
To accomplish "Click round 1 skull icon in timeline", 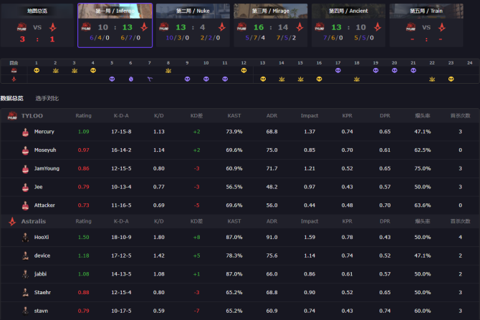I will (x=36, y=70).
